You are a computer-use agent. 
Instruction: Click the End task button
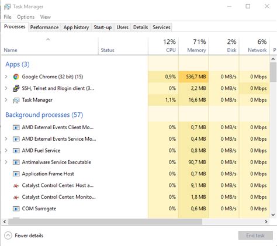[255, 235]
